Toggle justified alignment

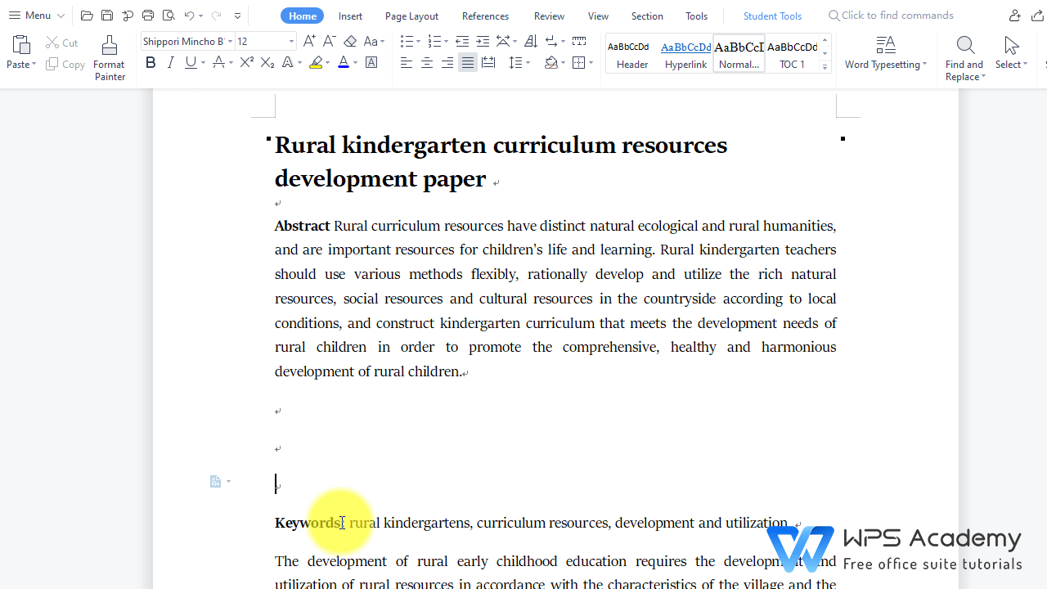[468, 63]
